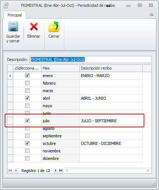159x190 pixels.
Task: Click the window title bar document icon
Action: (6, 5)
